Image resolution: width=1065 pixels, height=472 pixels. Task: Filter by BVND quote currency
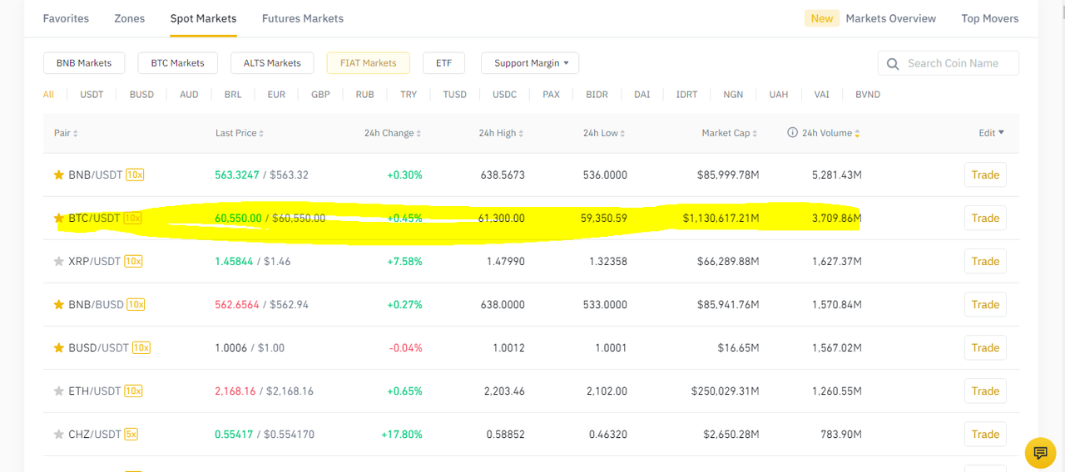868,95
